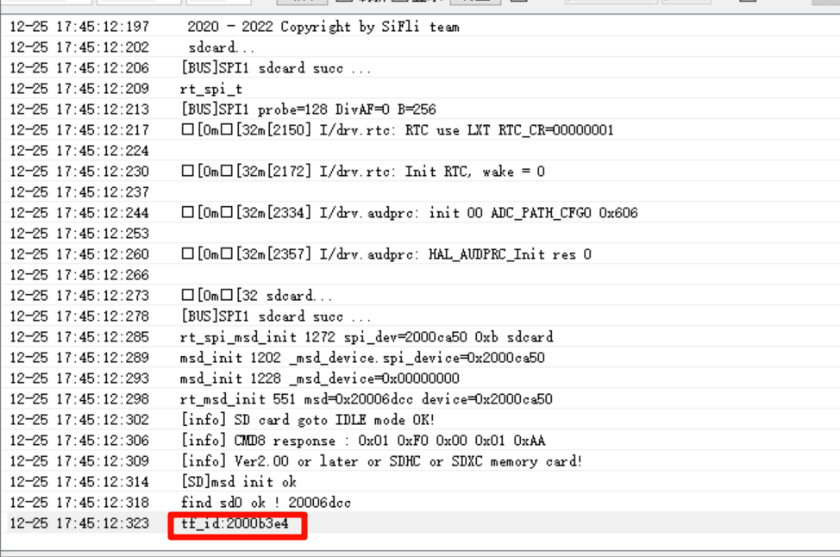The height and width of the screenshot is (557, 840).
Task: Click the SPI1 probe=128 DivAF=0 log line
Action: point(309,110)
